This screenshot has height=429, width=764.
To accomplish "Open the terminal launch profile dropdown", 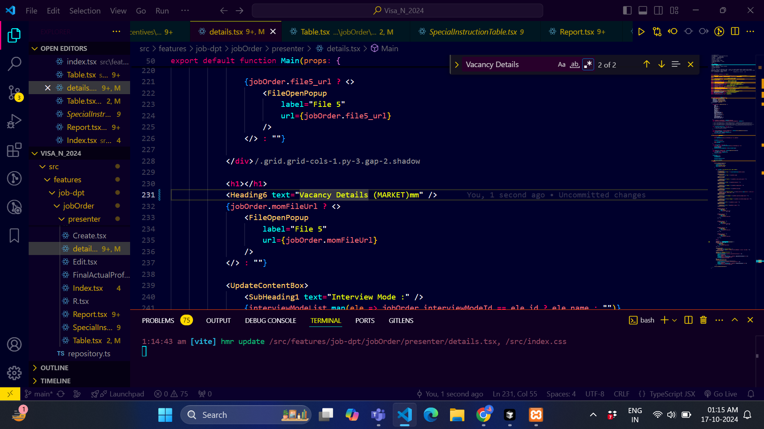I will click(x=674, y=320).
